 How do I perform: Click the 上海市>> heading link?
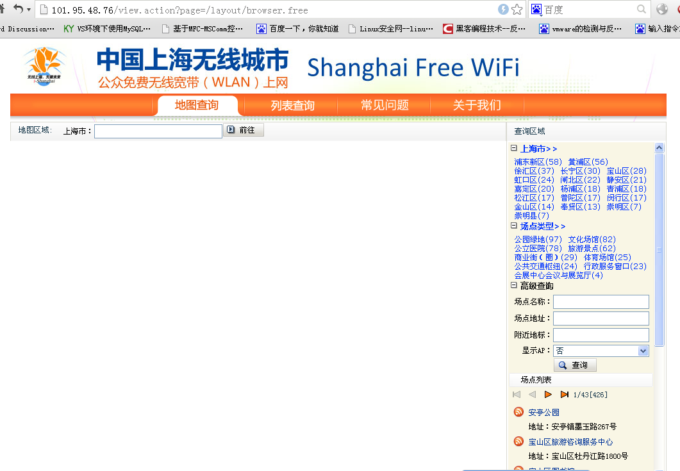click(538, 149)
